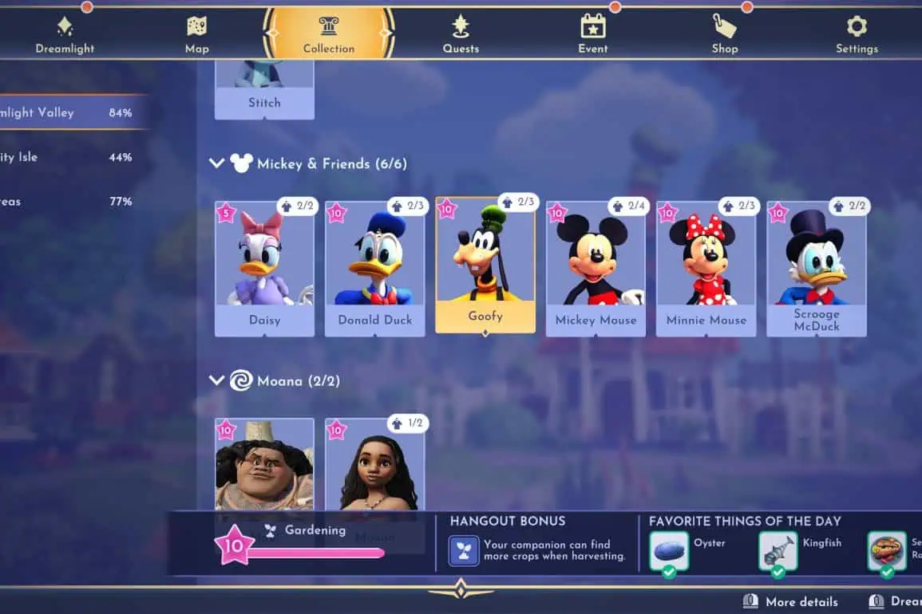The image size is (922, 614).
Task: Open the Shop tab
Action: 725,35
